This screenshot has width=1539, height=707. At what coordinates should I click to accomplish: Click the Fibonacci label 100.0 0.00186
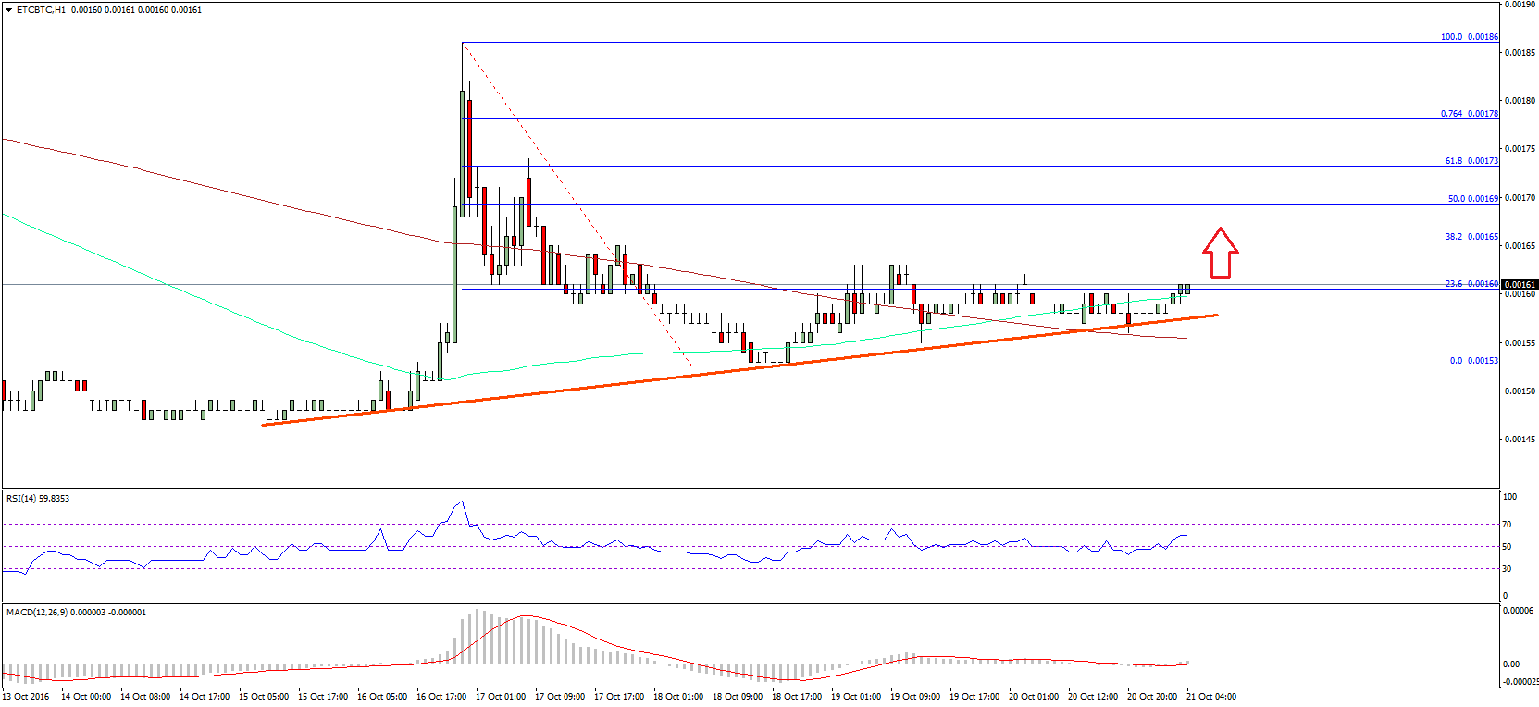(x=1469, y=37)
